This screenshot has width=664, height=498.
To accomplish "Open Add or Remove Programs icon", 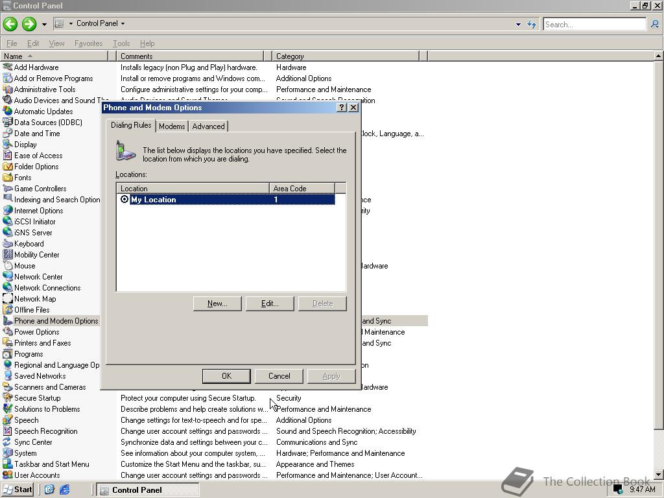I will tap(8, 78).
